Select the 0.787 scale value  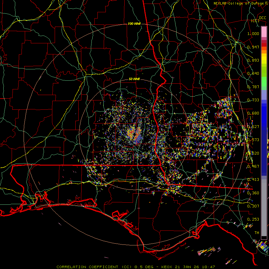tap(253, 87)
